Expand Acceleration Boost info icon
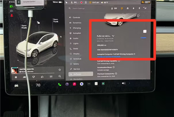Viewport: 174px width, 117px height. pyautogui.click(x=113, y=67)
